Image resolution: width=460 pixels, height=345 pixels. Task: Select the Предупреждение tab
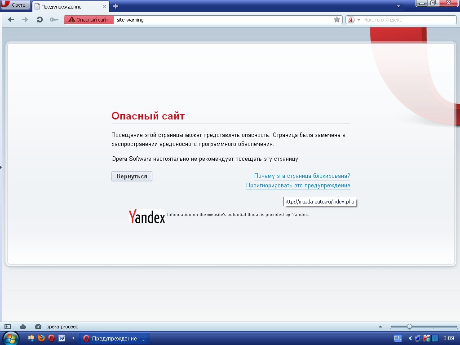[x=71, y=6]
